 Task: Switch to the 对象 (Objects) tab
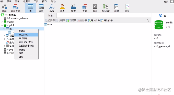(x=50, y=15)
